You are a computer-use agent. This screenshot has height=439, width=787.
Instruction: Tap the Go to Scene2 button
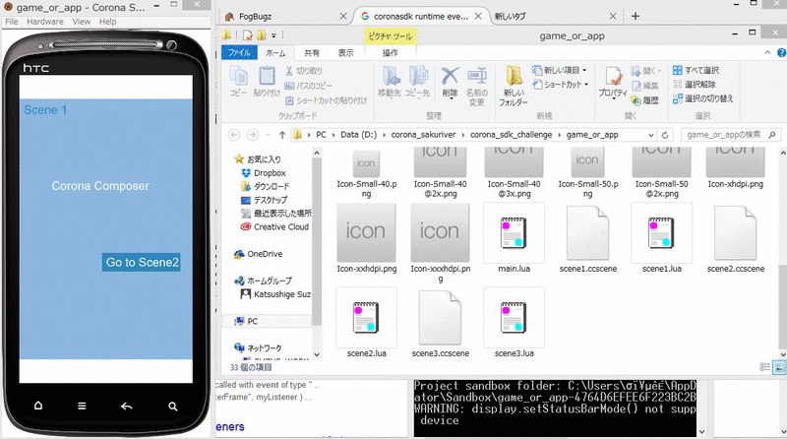coord(142,263)
